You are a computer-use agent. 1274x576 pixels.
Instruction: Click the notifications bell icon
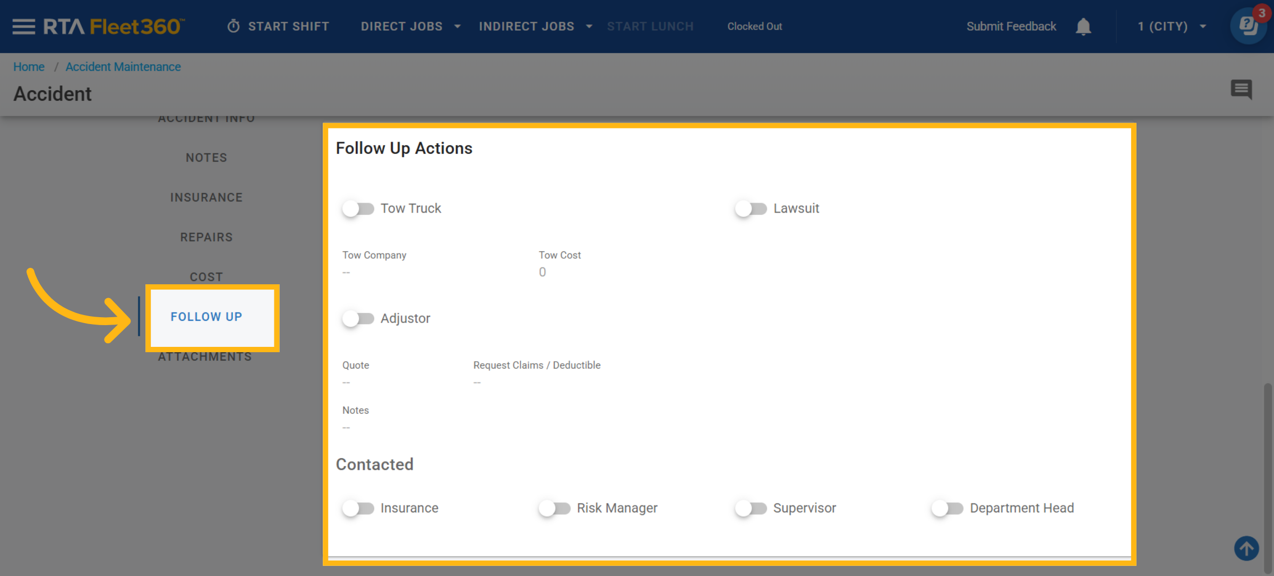point(1083,27)
